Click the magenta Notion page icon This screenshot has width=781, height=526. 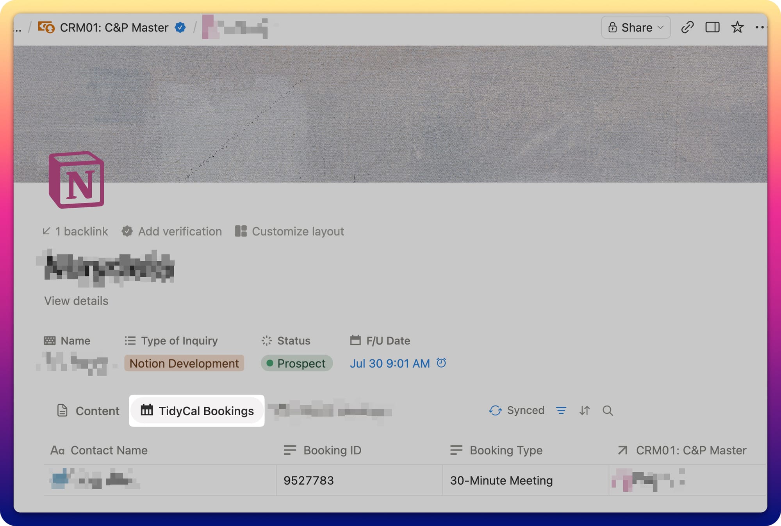[x=77, y=180]
